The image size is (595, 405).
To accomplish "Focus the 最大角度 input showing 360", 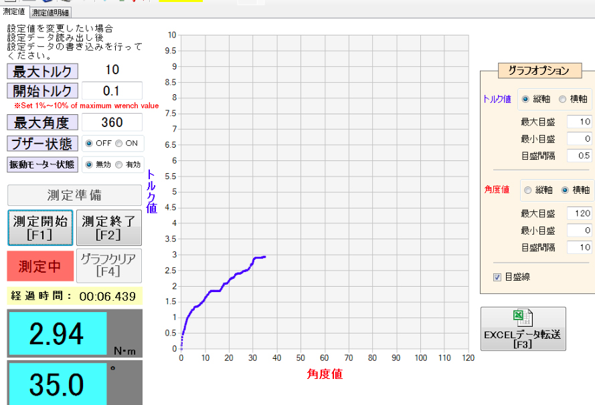I will (x=112, y=122).
